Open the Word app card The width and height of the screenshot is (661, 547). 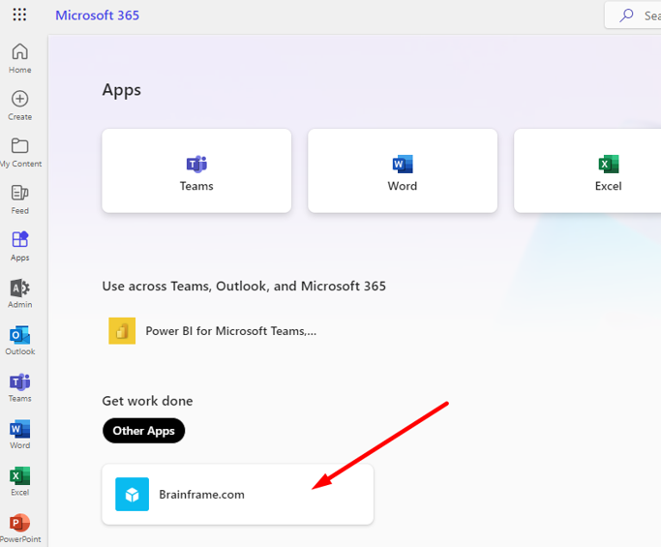[x=403, y=171]
